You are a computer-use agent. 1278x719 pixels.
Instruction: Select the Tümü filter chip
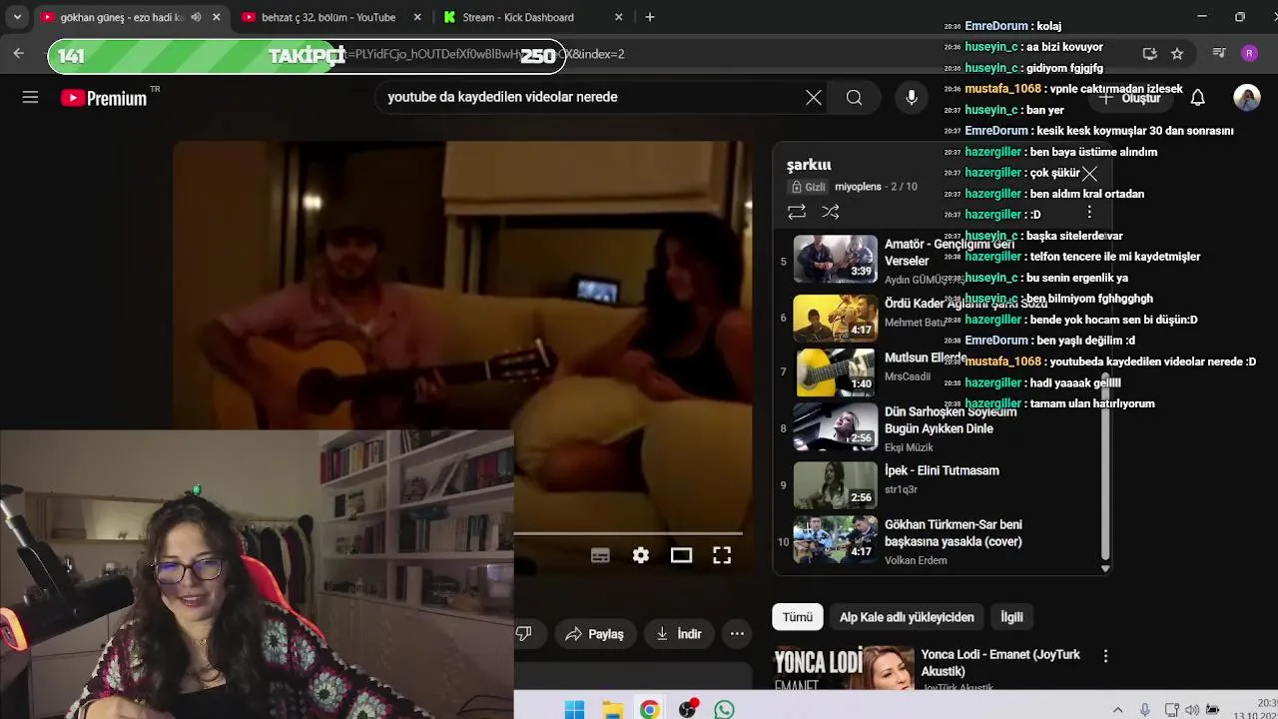(797, 617)
